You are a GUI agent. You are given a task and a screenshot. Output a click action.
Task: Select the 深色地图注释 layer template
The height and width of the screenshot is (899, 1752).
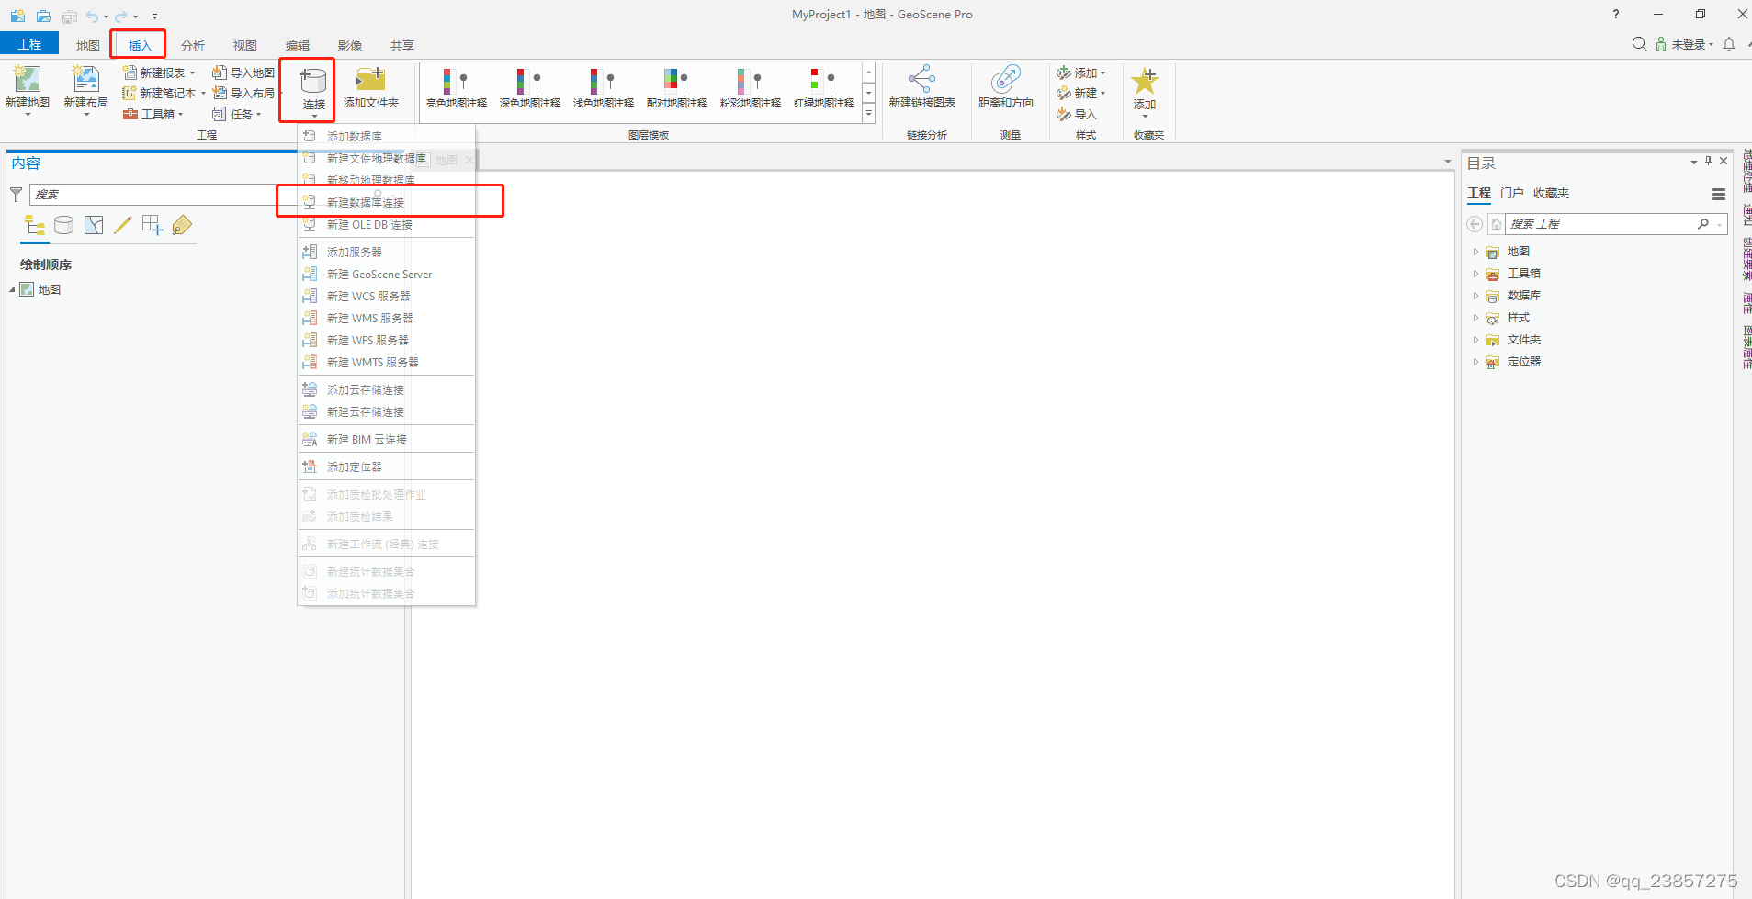(530, 88)
